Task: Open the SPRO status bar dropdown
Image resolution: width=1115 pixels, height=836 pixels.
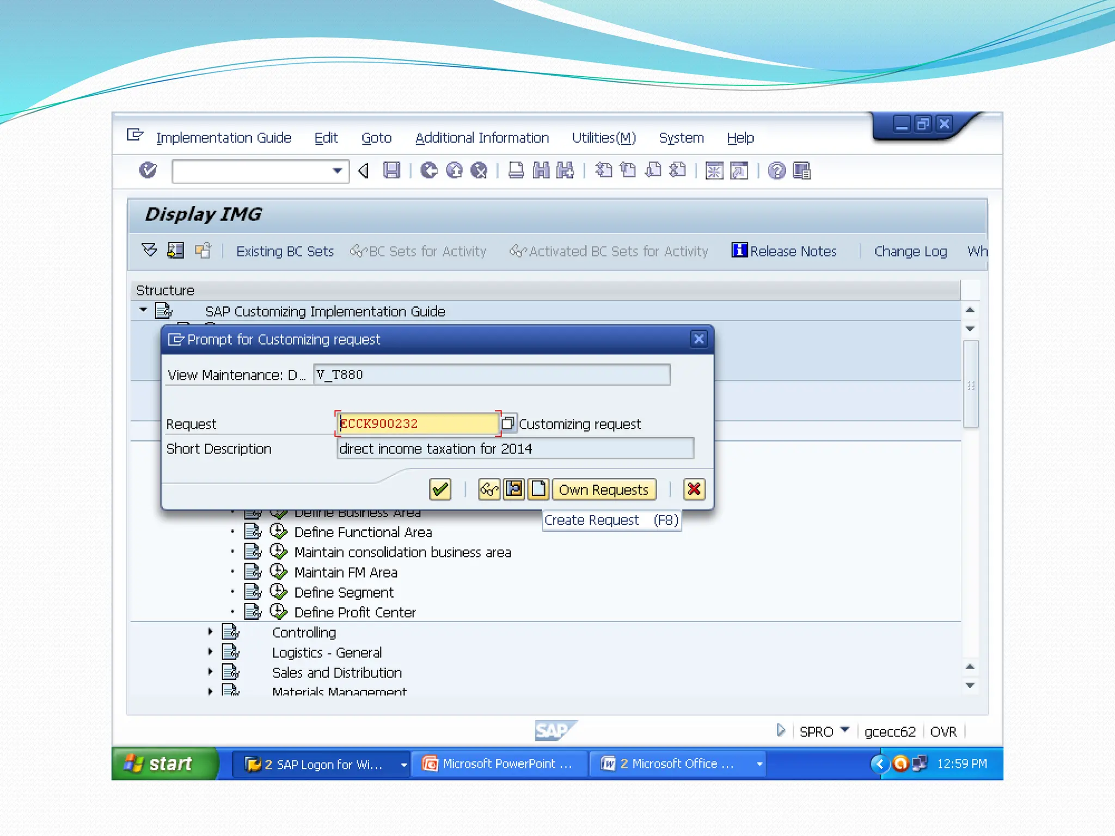Action: (845, 730)
